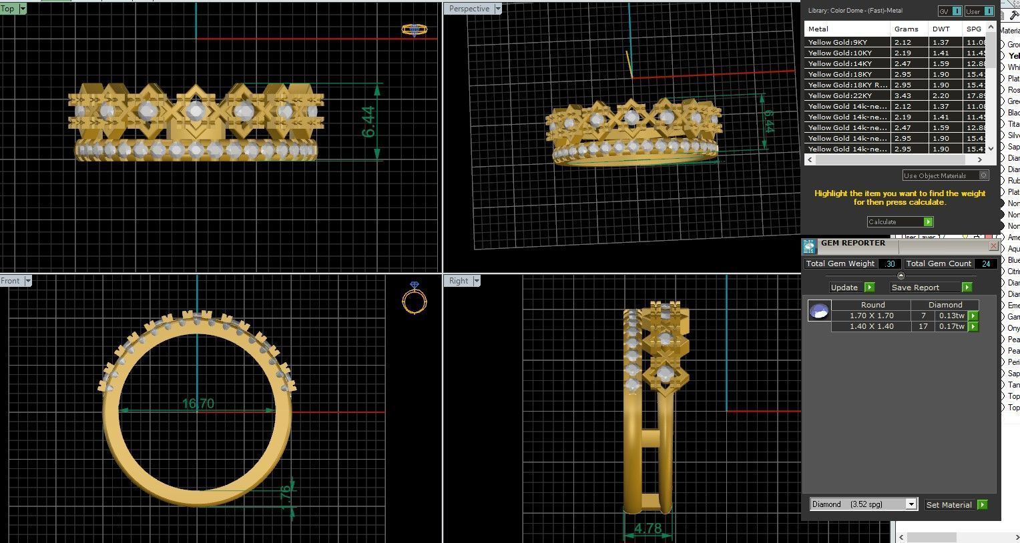Click the 1.76 dimension in Front viewport

(286, 497)
